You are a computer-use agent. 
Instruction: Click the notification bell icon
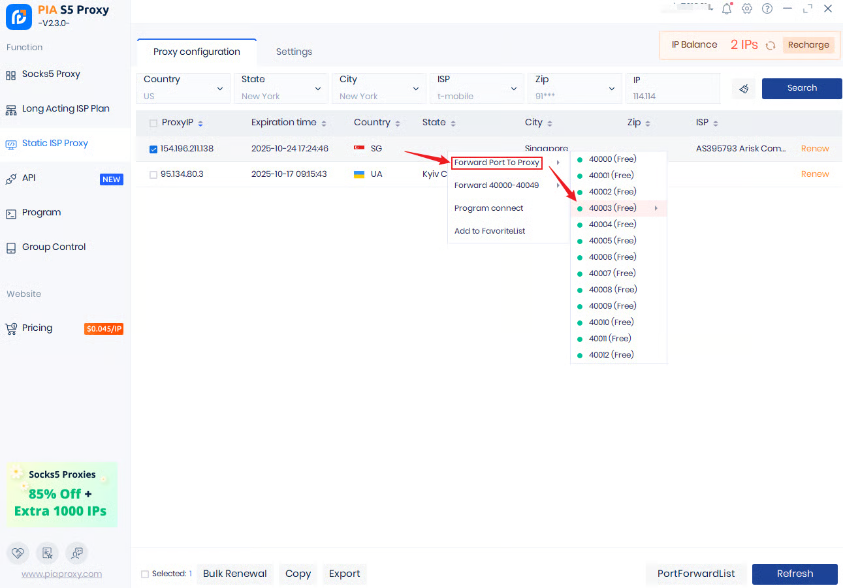[x=727, y=9]
